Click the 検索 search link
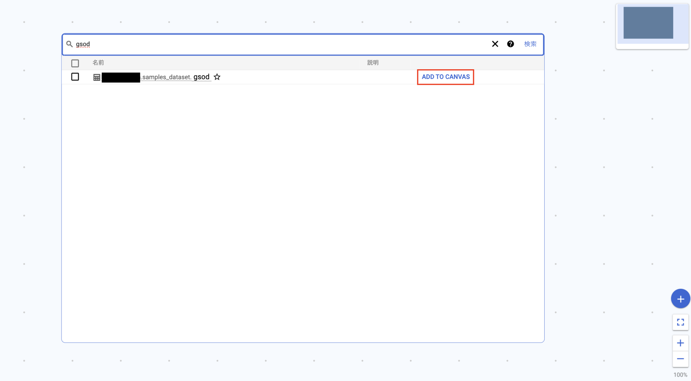This screenshot has height=381, width=691. 530,44
